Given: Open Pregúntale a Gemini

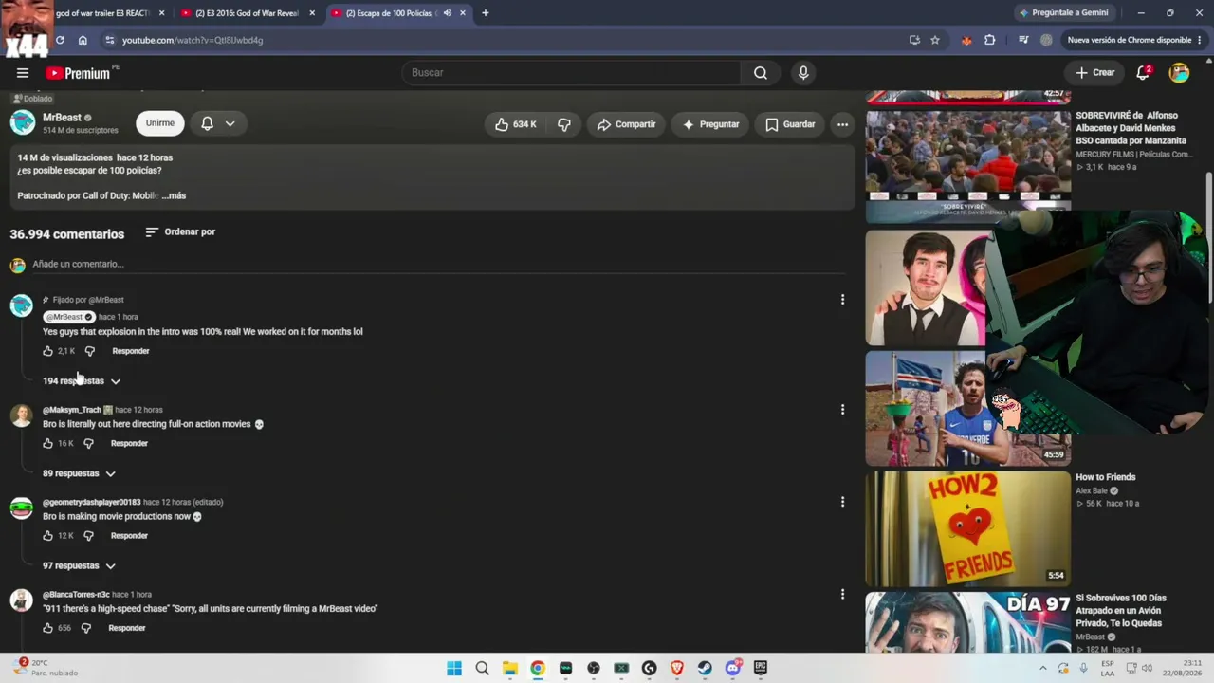Looking at the screenshot, I should click(1063, 13).
